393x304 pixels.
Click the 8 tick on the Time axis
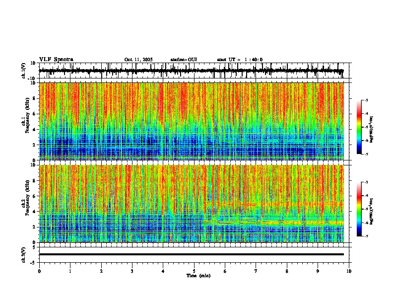point(287,271)
